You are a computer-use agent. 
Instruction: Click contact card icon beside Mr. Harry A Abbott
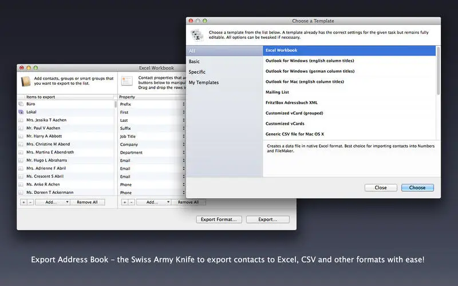pos(21,136)
